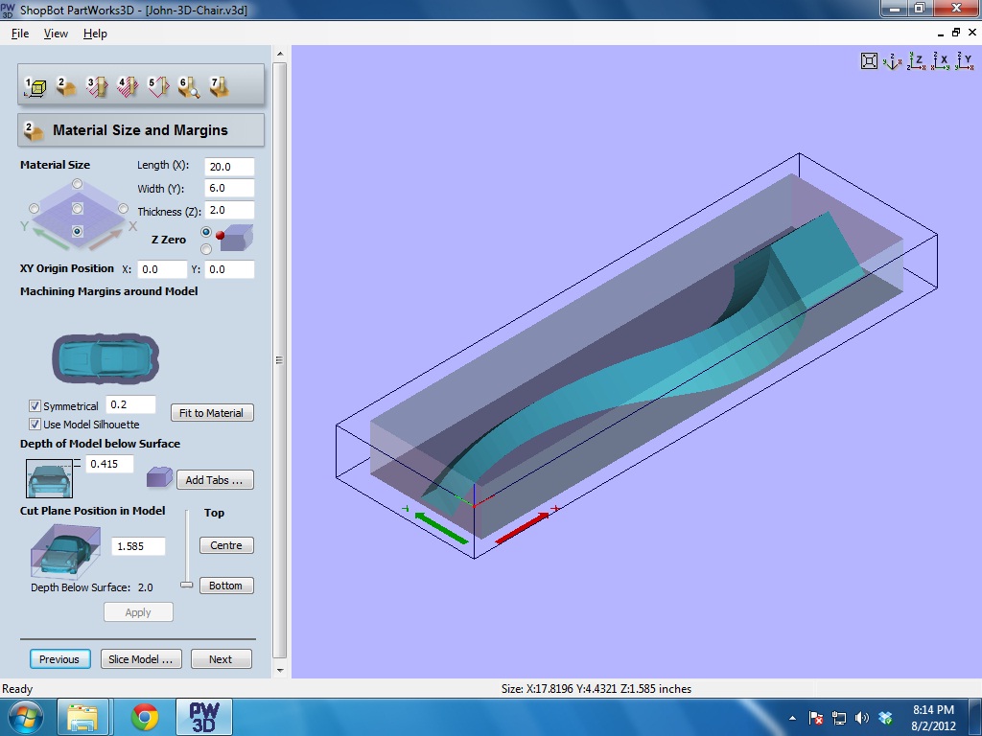The width and height of the screenshot is (982, 736).
Task: Edit symmetrical margin value 0.2
Action: coord(130,404)
